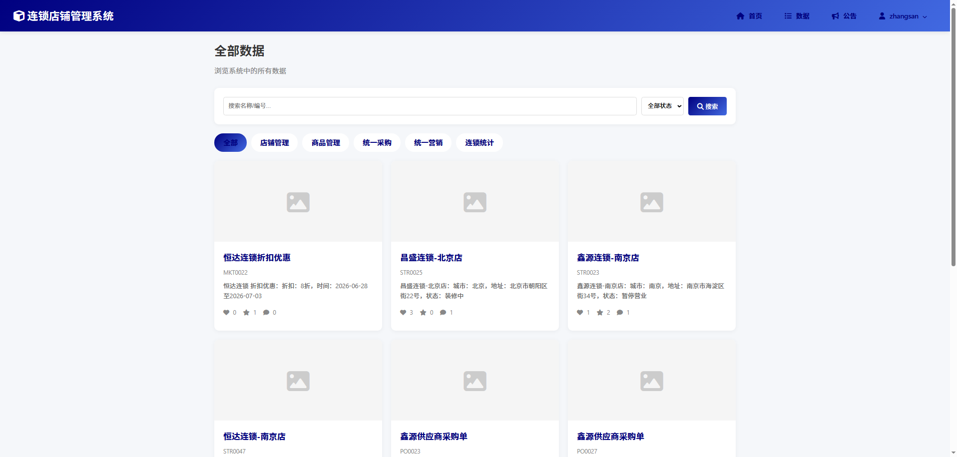Click the image placeholder of 恒达连锁折扣优惠 card
The image size is (957, 457).
(298, 202)
